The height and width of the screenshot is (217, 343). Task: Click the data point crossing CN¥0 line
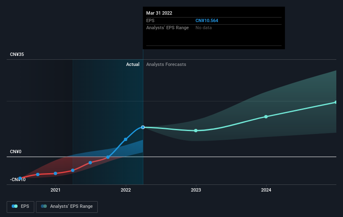[x=108, y=157]
